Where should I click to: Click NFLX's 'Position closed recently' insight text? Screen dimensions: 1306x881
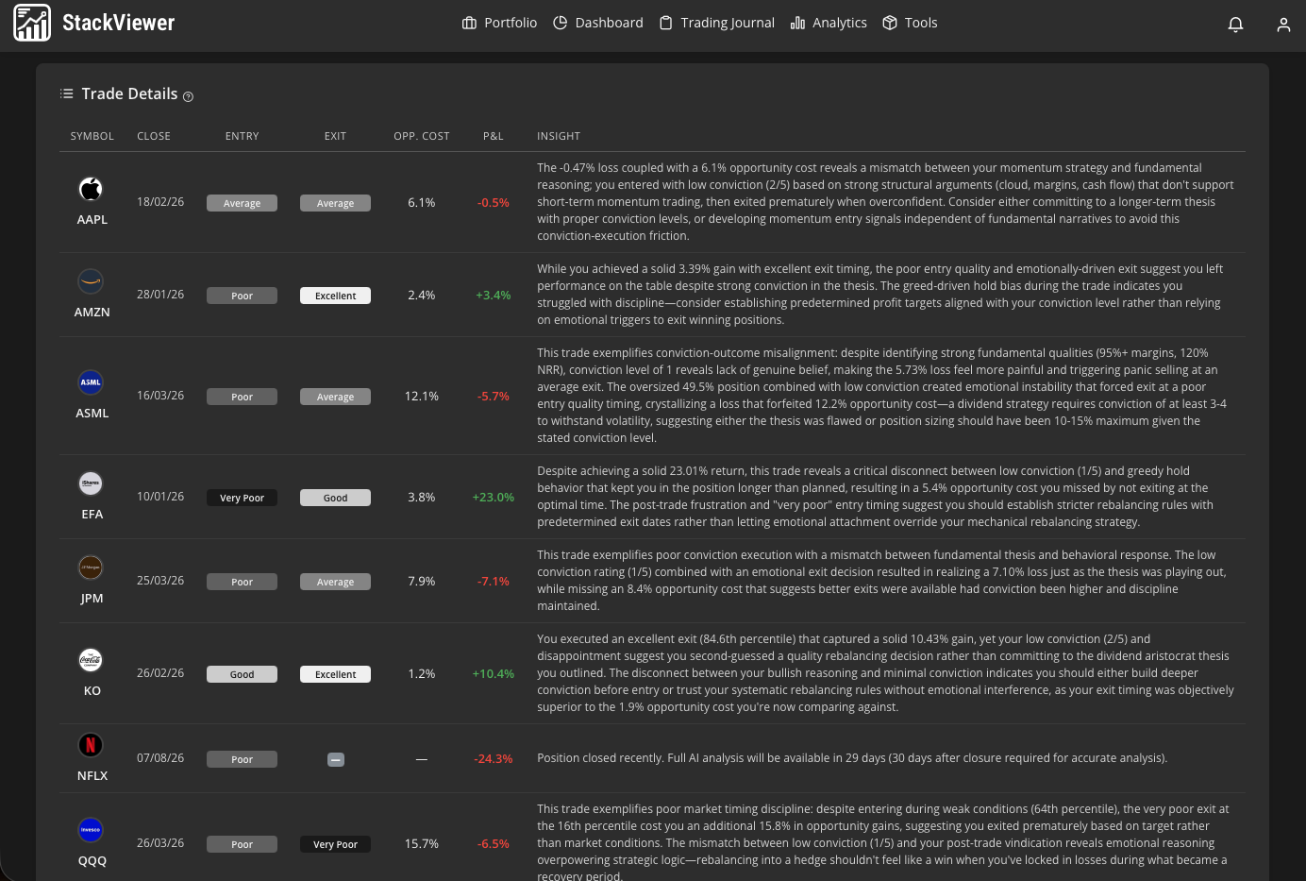852,758
